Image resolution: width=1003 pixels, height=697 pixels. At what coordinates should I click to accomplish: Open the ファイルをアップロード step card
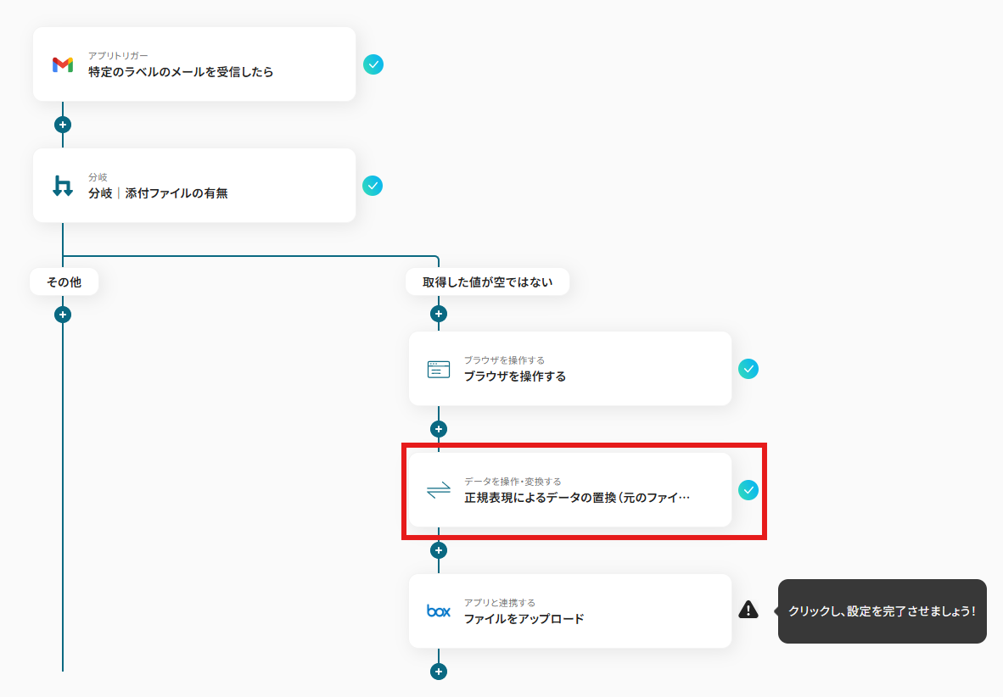pyautogui.click(x=570, y=611)
